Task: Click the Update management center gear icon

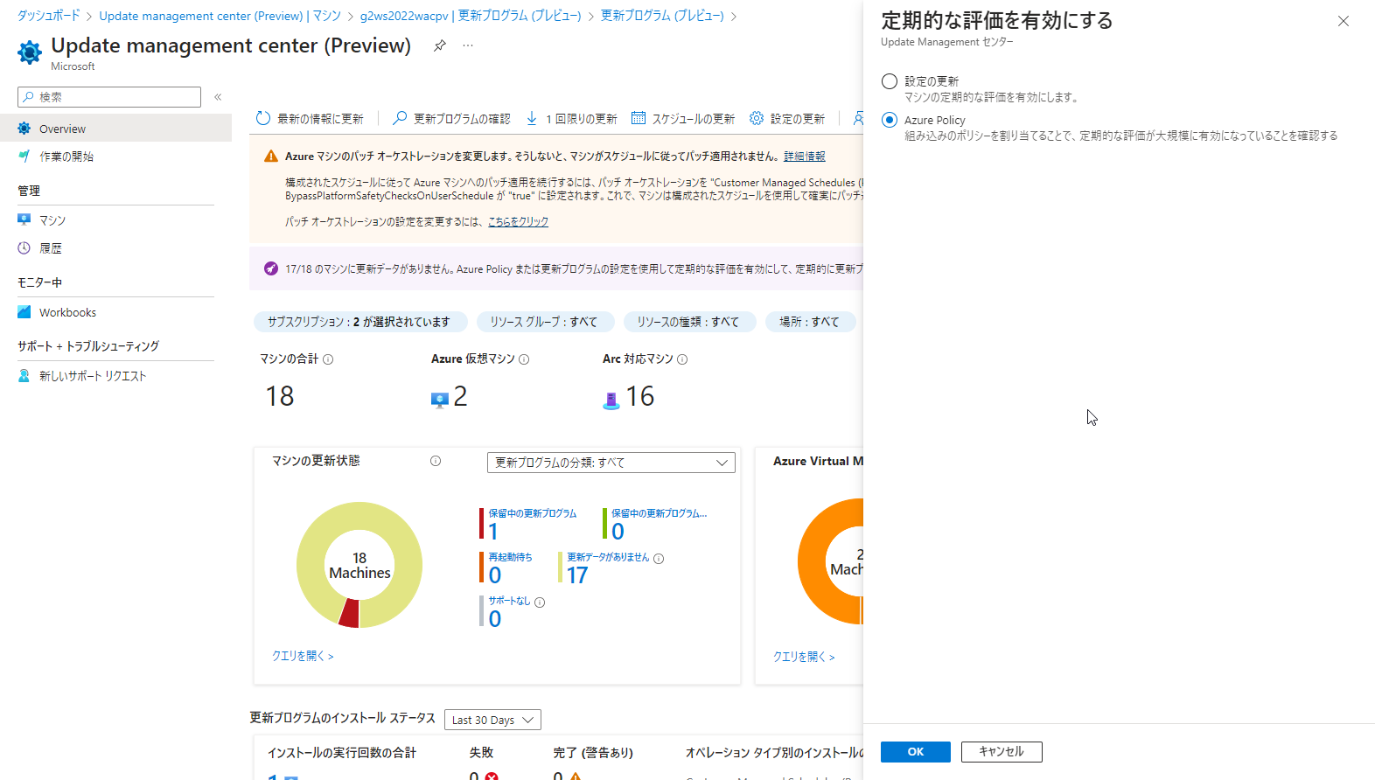Action: click(x=30, y=52)
